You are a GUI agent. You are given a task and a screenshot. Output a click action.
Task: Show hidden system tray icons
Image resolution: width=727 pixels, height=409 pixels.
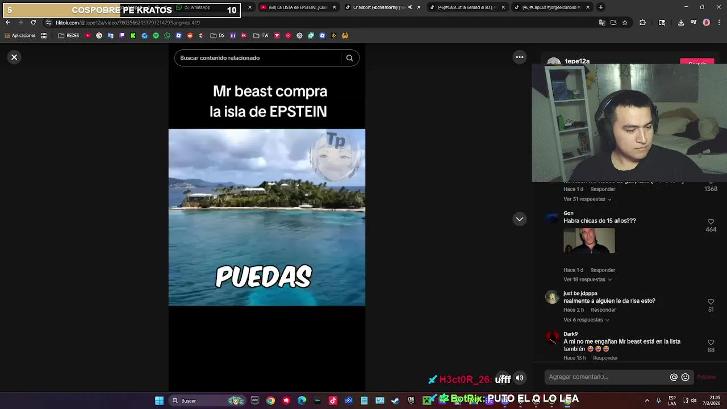tap(647, 400)
